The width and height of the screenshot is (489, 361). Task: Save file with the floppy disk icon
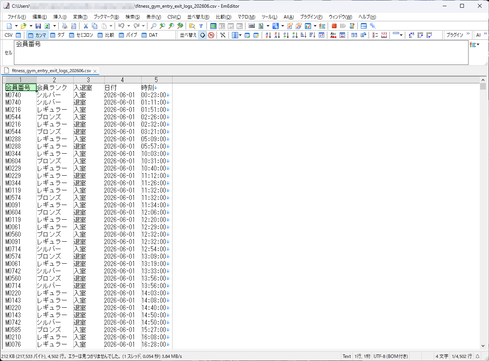coord(38,26)
